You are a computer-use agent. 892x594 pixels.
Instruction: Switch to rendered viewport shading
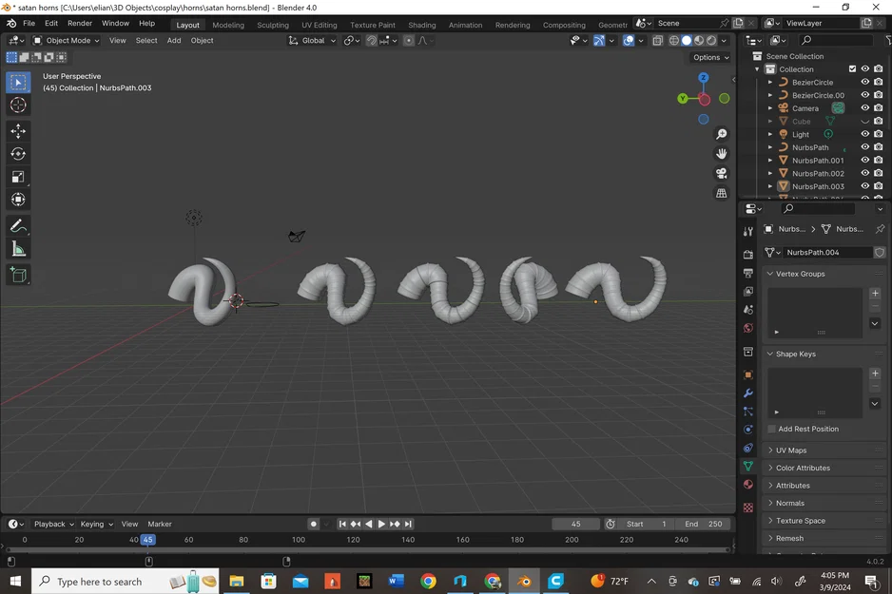pyautogui.click(x=711, y=40)
